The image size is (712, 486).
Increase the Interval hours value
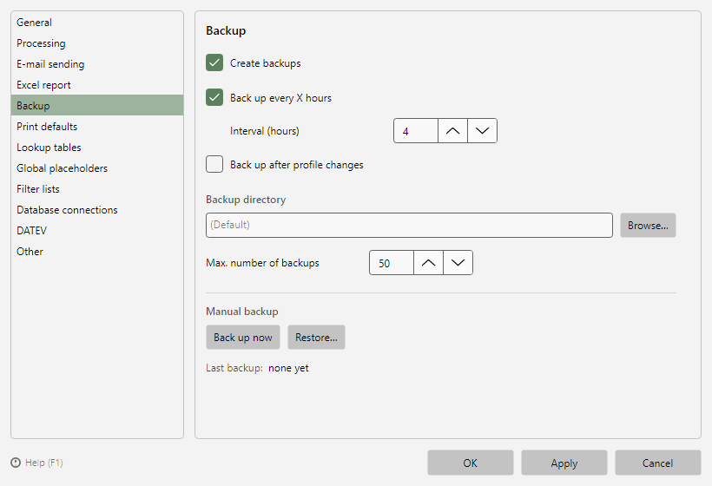pyautogui.click(x=452, y=131)
